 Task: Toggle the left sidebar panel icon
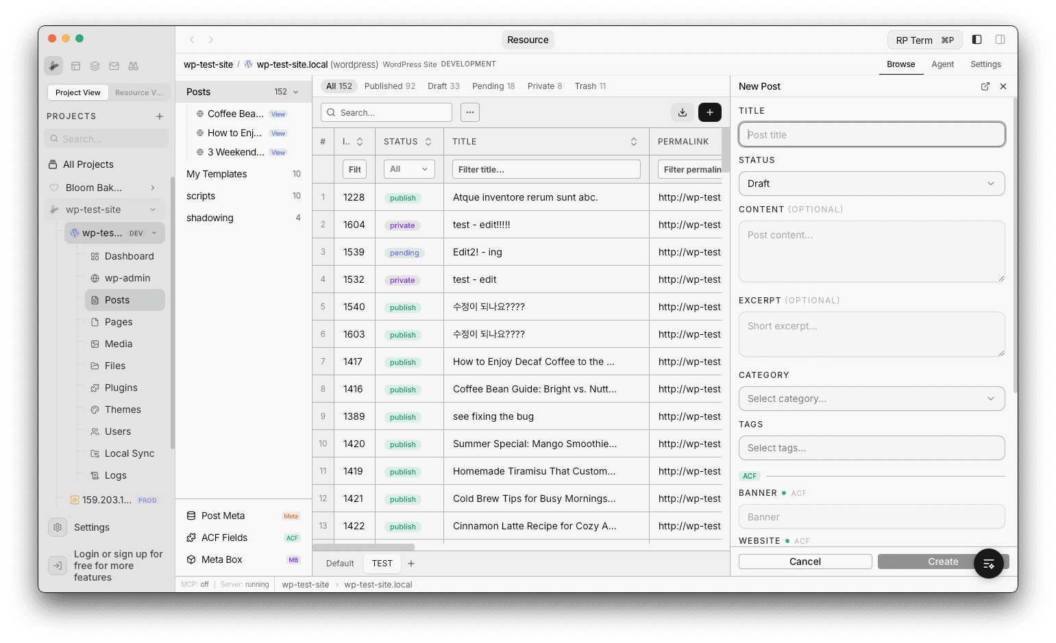tap(977, 39)
